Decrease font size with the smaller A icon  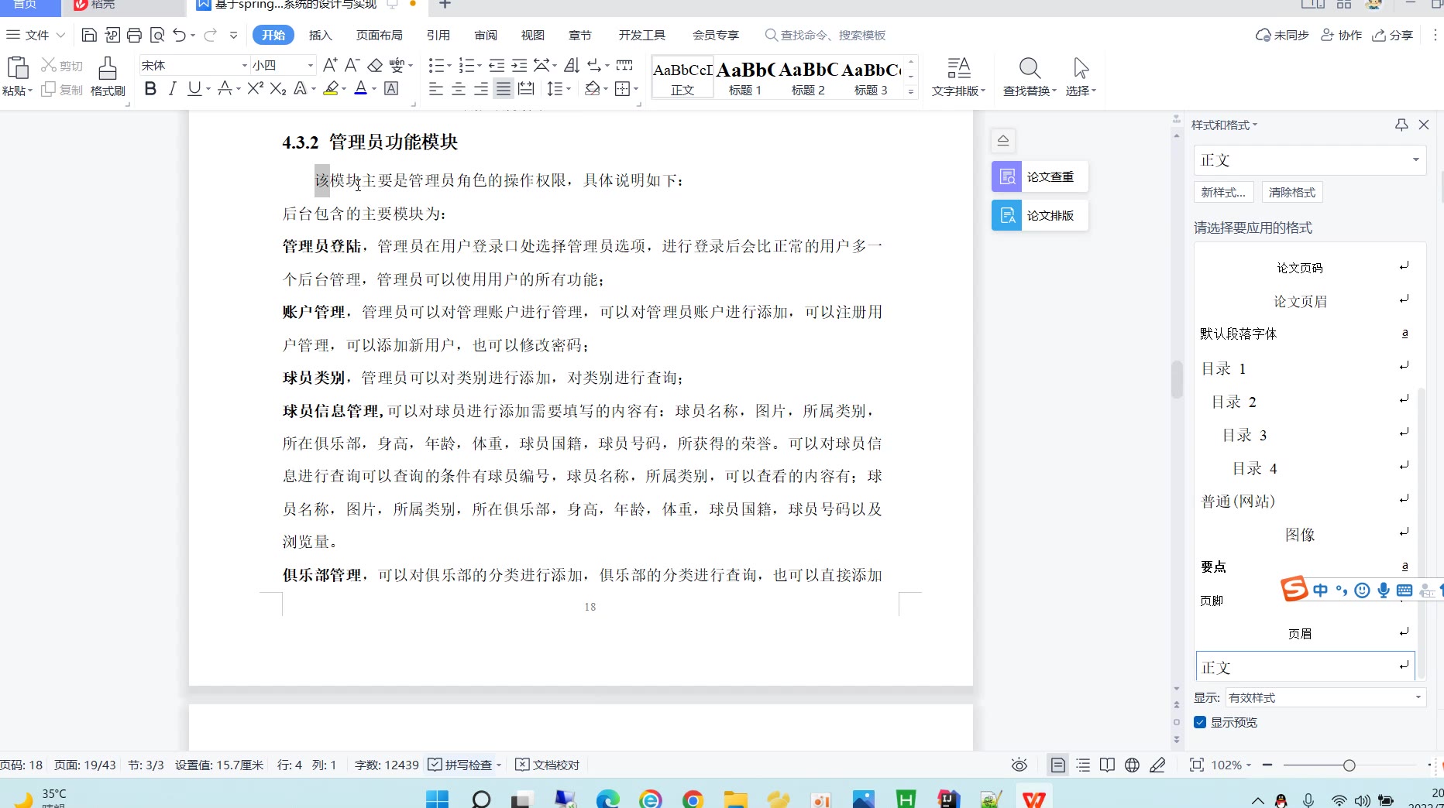coord(352,65)
